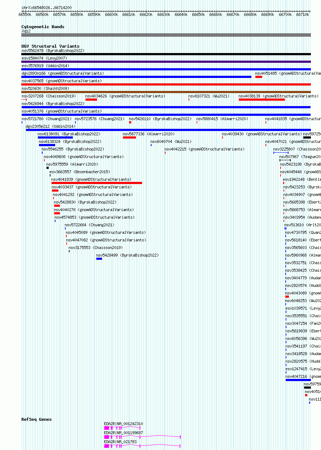Click the Cytogenetic Bands track heading
Image resolution: width=321 pixels, height=450 pixels.
(43, 27)
